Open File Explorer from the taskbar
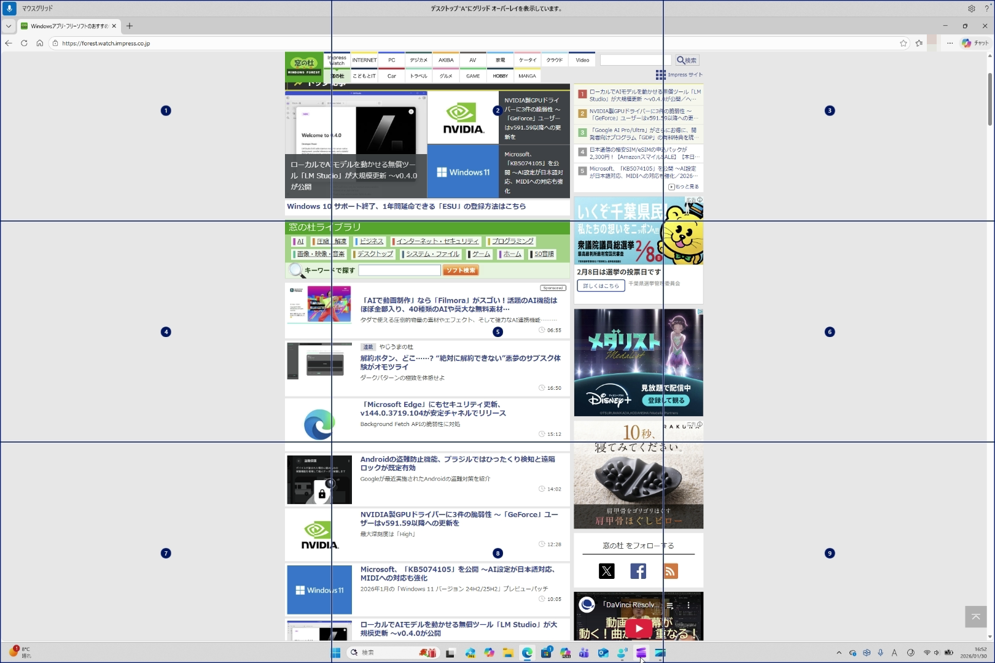This screenshot has height=663, width=995. 508,653
